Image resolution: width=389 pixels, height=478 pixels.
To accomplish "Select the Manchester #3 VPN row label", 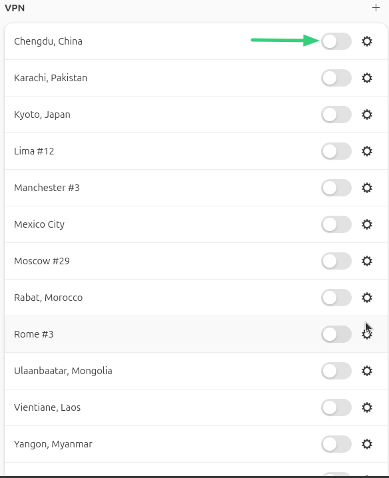I will pyautogui.click(x=47, y=188).
